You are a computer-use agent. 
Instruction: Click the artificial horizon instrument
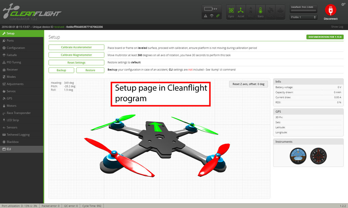tap(298, 156)
